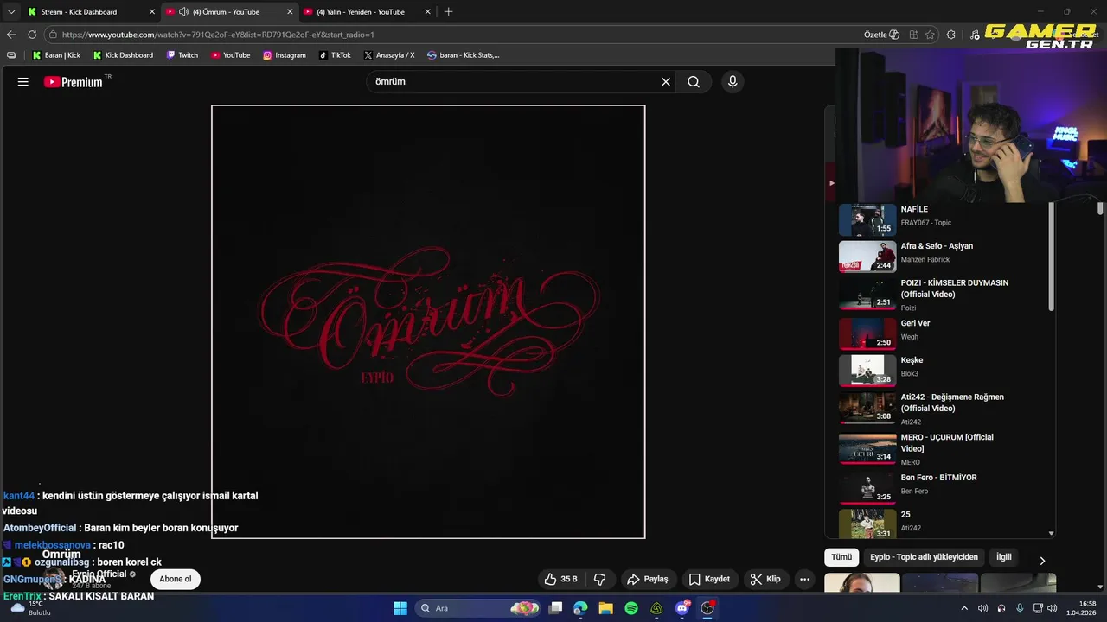This screenshot has height=622, width=1107.
Task: Create a clip with the Klip button
Action: [x=765, y=579]
